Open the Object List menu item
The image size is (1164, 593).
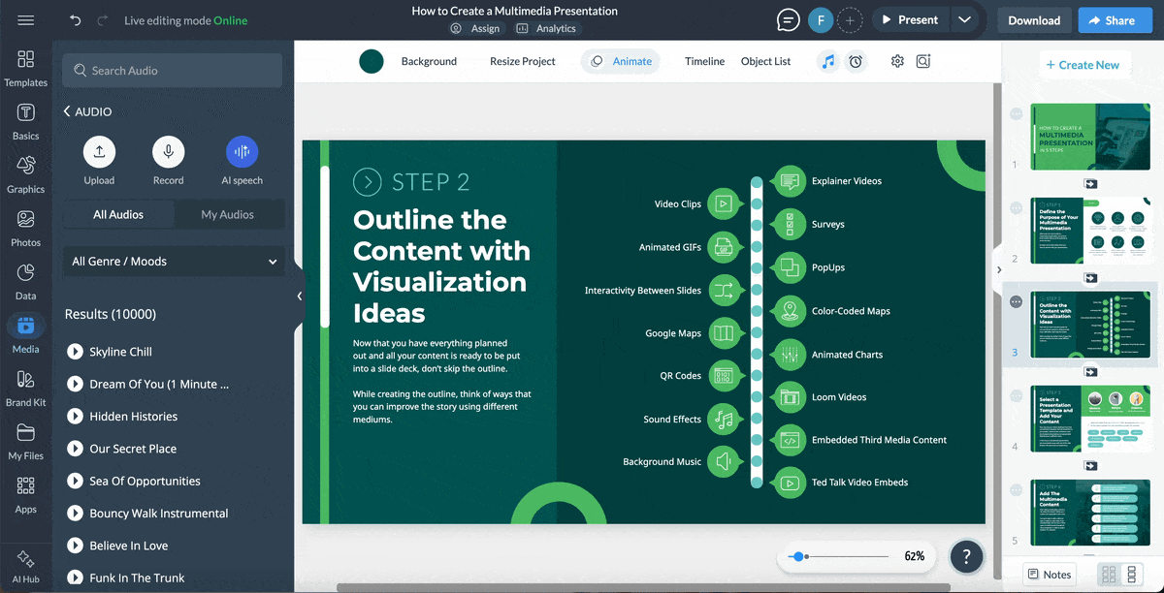click(765, 61)
